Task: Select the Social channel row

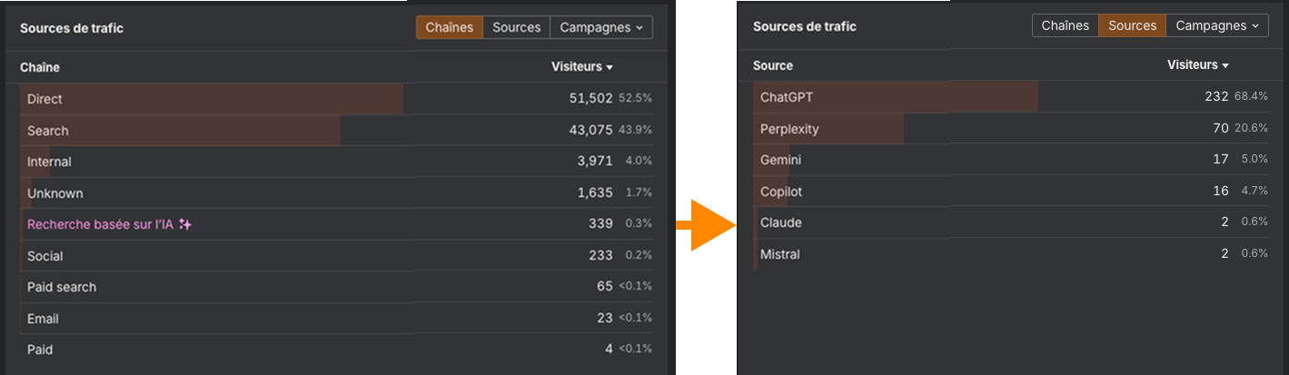Action: (x=336, y=256)
